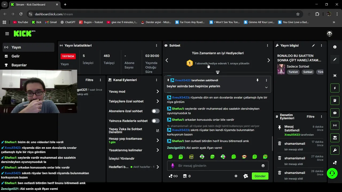Show the previous top gifters slide
342x192 pixels.
167,61
